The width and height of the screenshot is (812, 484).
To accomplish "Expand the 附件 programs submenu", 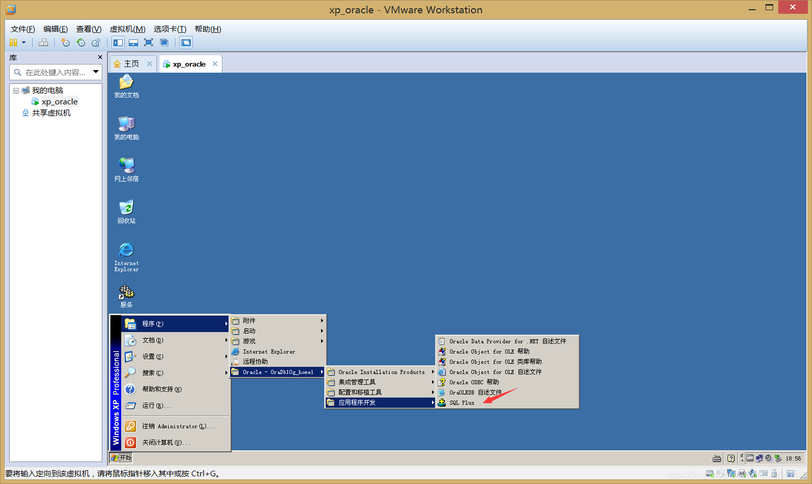I will 278,321.
